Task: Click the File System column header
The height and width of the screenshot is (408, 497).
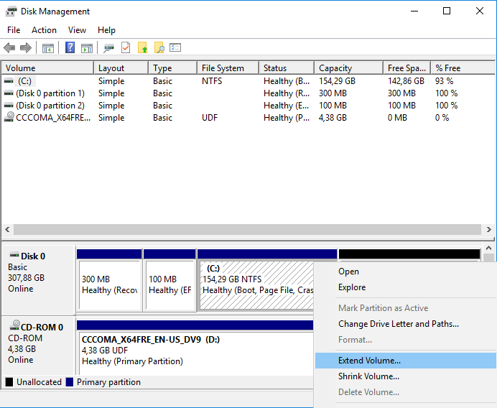Action: click(x=223, y=68)
